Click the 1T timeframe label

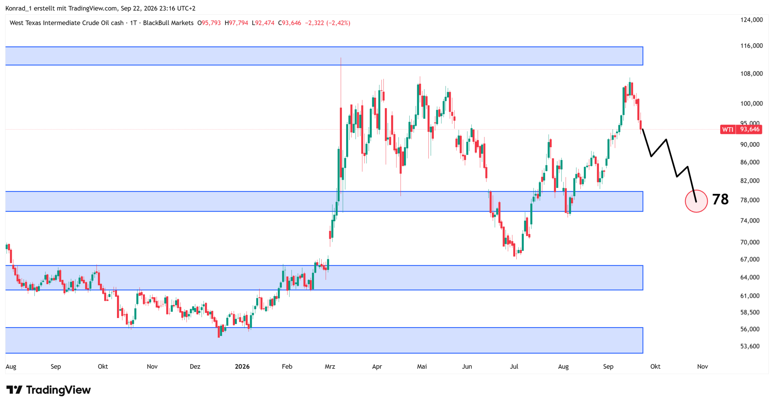133,23
